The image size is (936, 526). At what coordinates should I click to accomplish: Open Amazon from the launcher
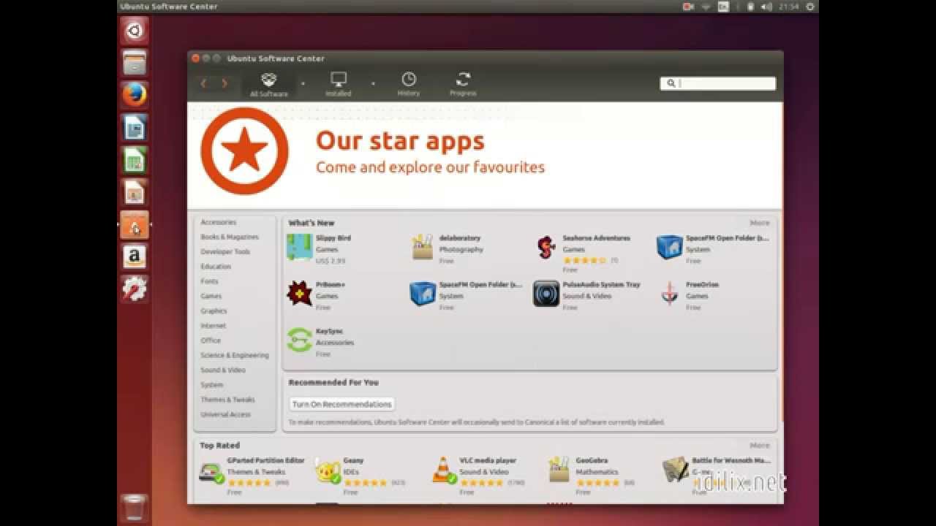(x=135, y=257)
